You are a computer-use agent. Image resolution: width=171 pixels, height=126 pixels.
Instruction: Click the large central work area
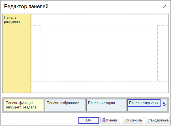pyautogui.click(x=99, y=53)
